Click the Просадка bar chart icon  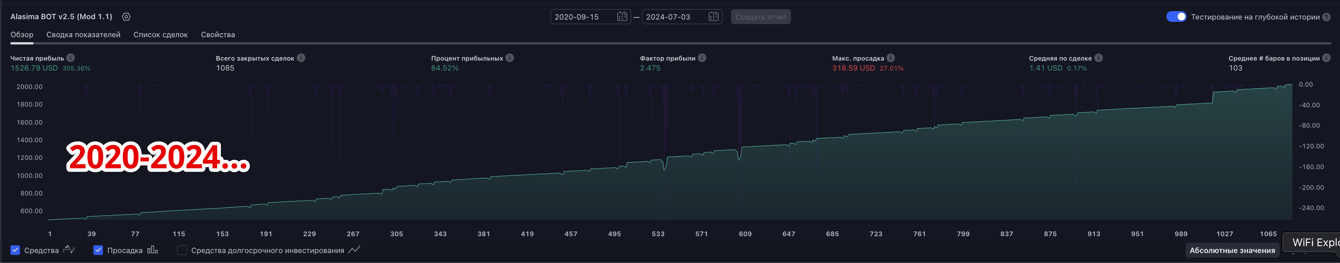[x=153, y=250]
